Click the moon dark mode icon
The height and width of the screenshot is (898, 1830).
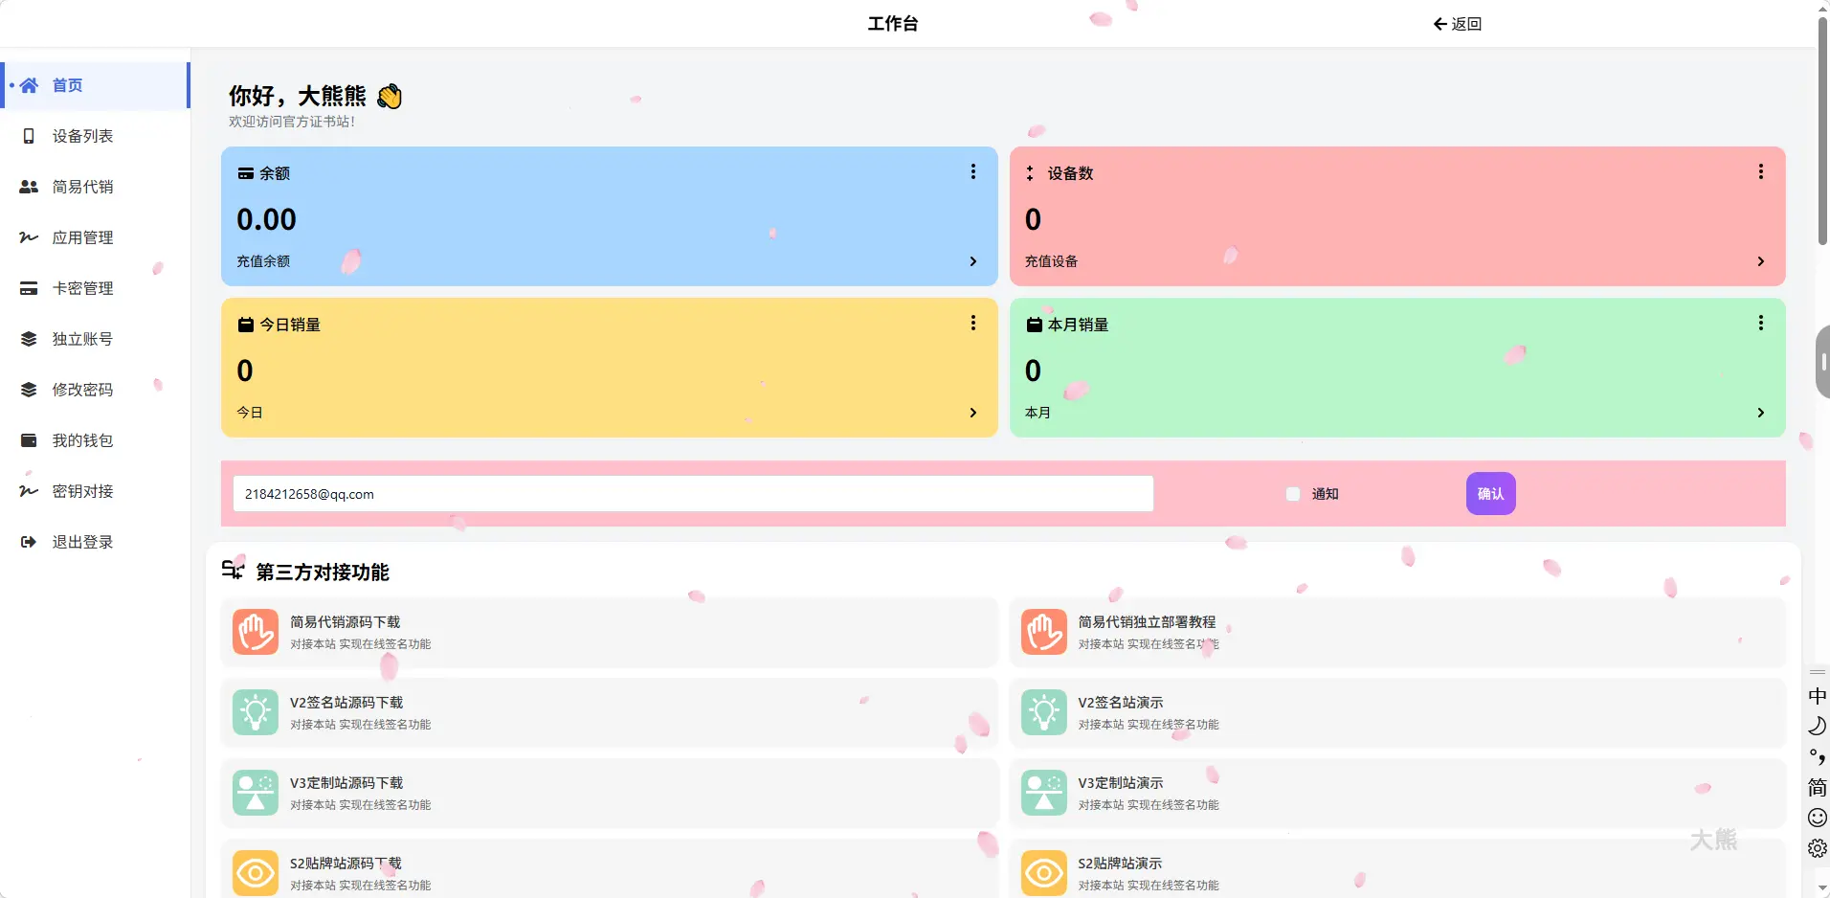tap(1817, 726)
